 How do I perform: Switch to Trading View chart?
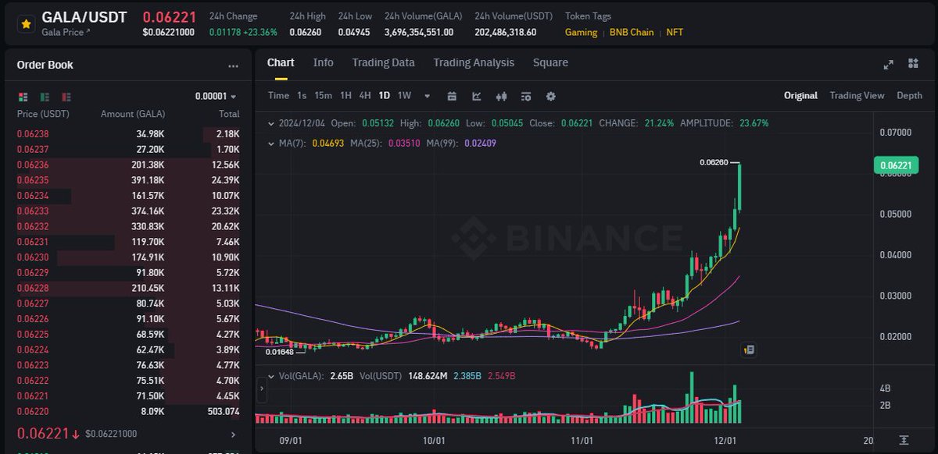[x=857, y=96]
